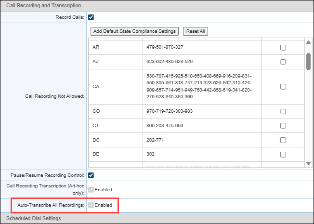Click Call Recording Transcription Enabled checkbox
Viewport: 314px width, 224px height.
point(91,190)
